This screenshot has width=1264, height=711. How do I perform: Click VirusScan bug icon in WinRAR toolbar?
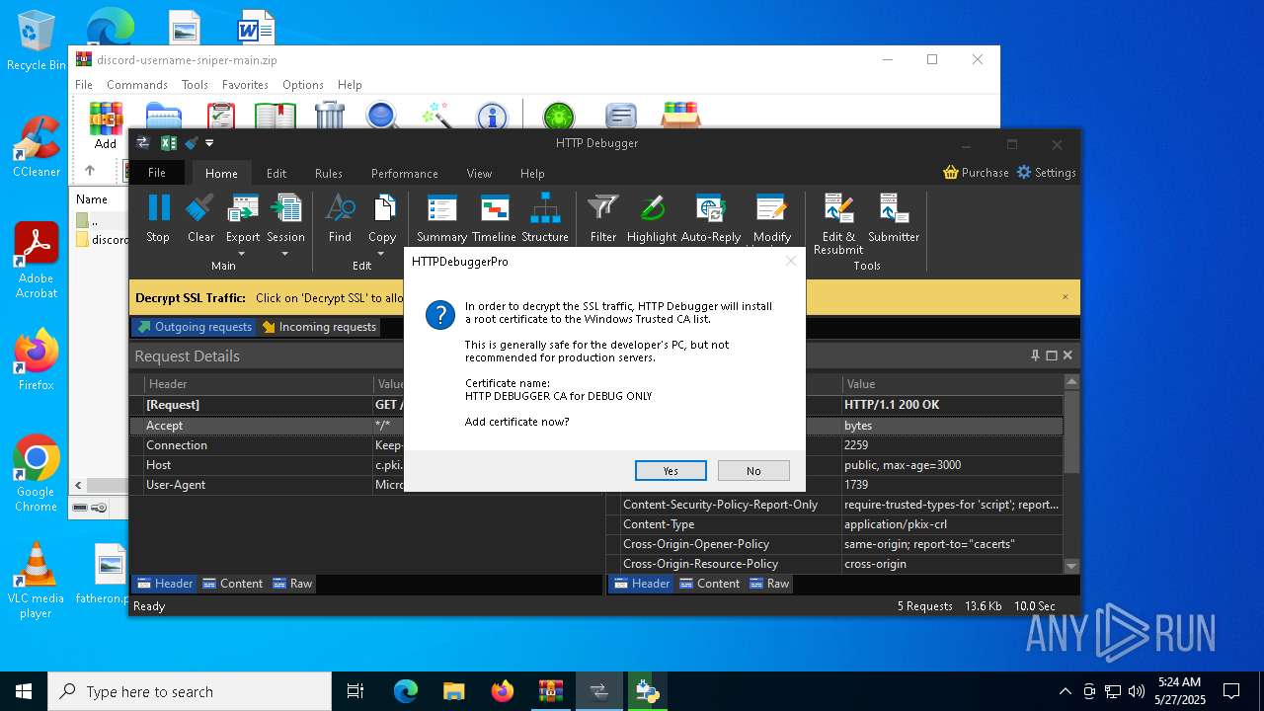coord(559,117)
